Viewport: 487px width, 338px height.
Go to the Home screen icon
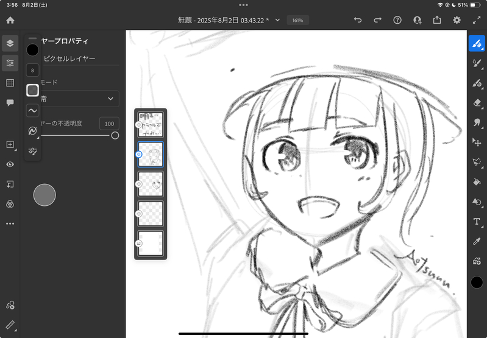pos(10,20)
